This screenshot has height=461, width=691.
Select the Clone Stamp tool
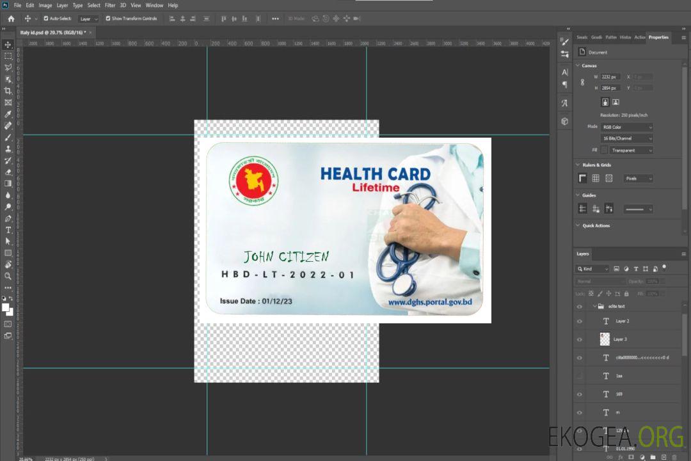coord(8,149)
